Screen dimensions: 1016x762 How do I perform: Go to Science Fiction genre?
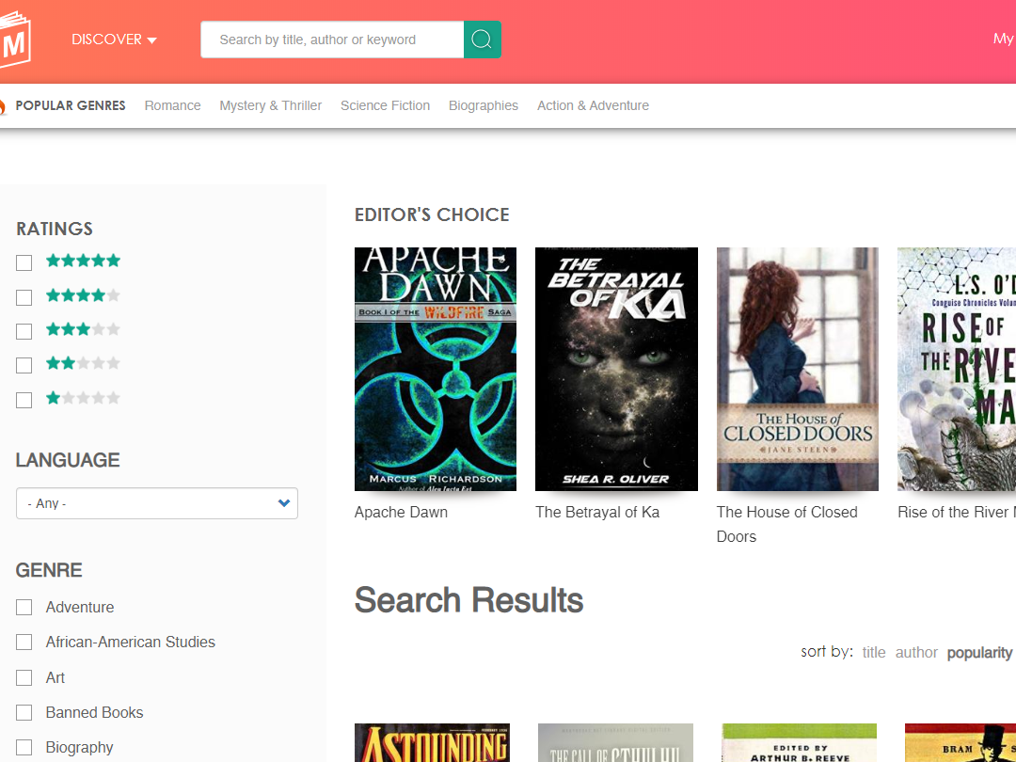(x=385, y=105)
